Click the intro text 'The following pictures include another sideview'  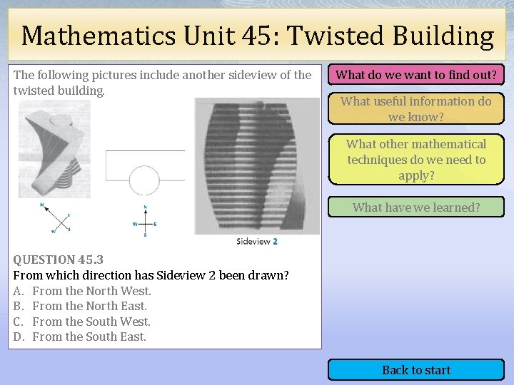click(162, 83)
